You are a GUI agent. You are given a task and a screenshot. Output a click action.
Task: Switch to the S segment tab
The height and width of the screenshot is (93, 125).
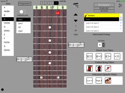pyautogui.click(x=47, y=3)
